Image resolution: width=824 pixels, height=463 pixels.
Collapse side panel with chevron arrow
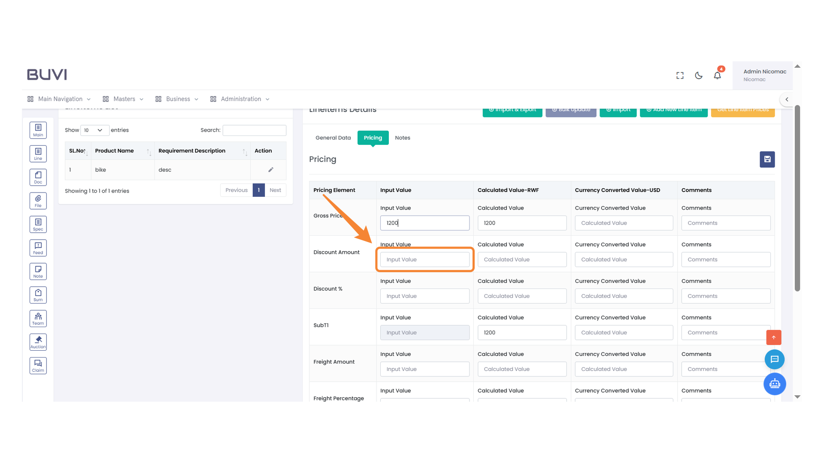pyautogui.click(x=787, y=99)
